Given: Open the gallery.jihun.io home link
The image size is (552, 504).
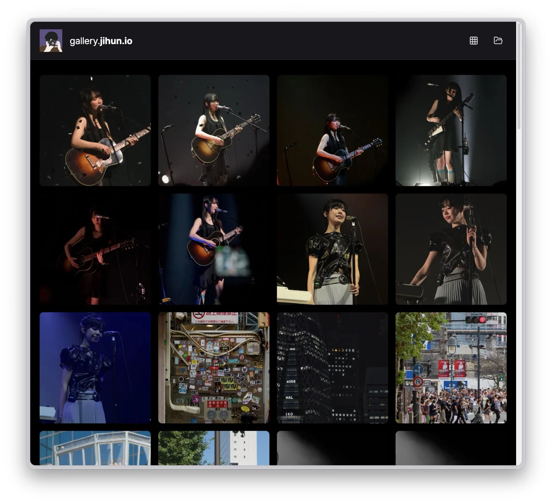Looking at the screenshot, I should click(101, 41).
